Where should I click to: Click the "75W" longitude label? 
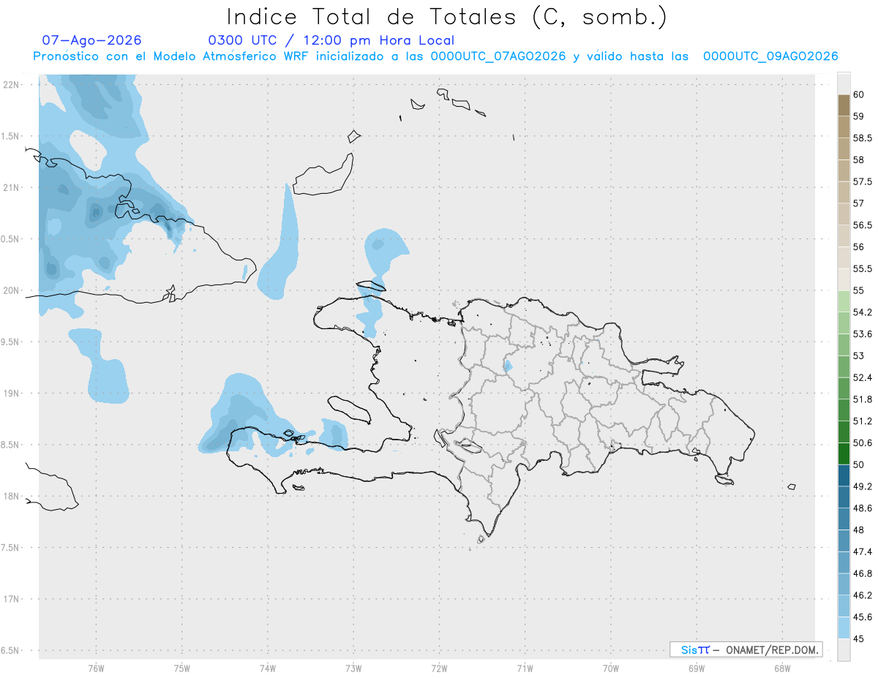[x=181, y=668]
